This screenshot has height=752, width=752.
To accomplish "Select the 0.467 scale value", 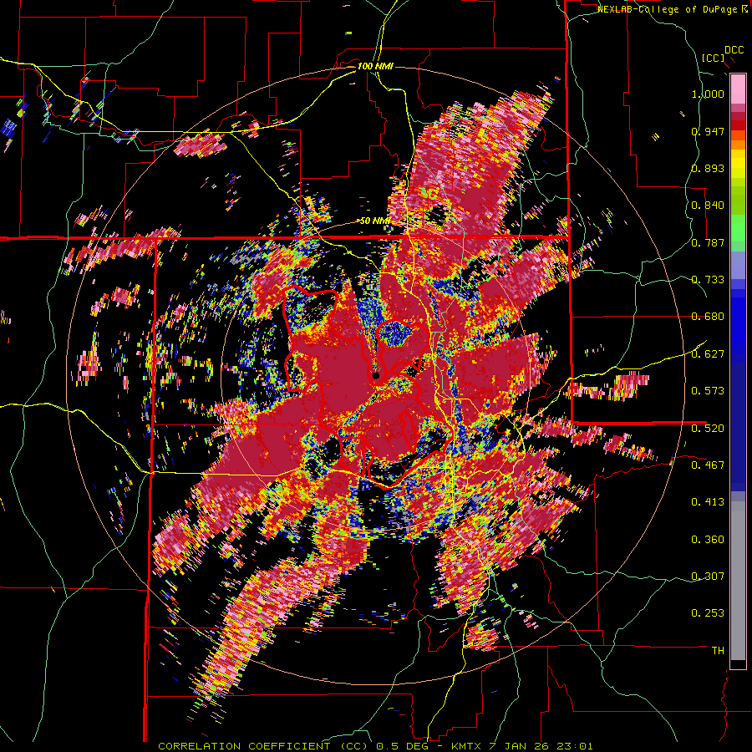I will tap(708, 465).
